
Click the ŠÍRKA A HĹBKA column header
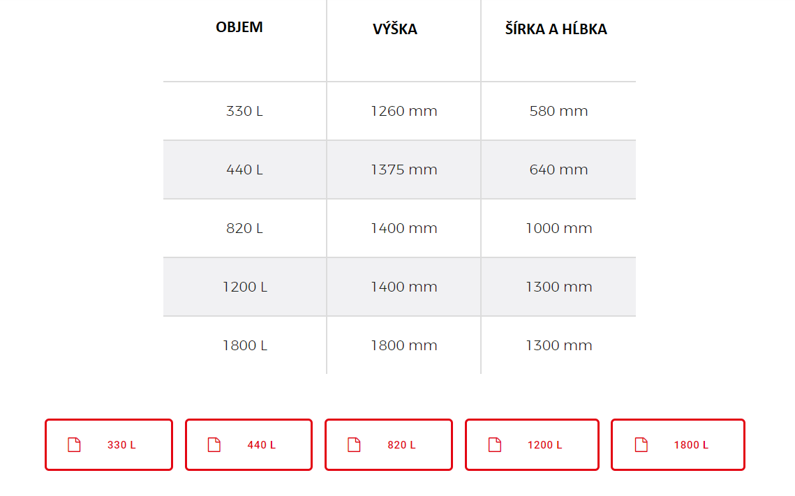556,29
